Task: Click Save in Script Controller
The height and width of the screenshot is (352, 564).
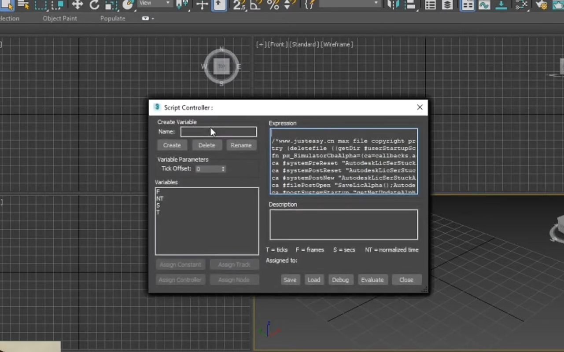Action: [290, 280]
